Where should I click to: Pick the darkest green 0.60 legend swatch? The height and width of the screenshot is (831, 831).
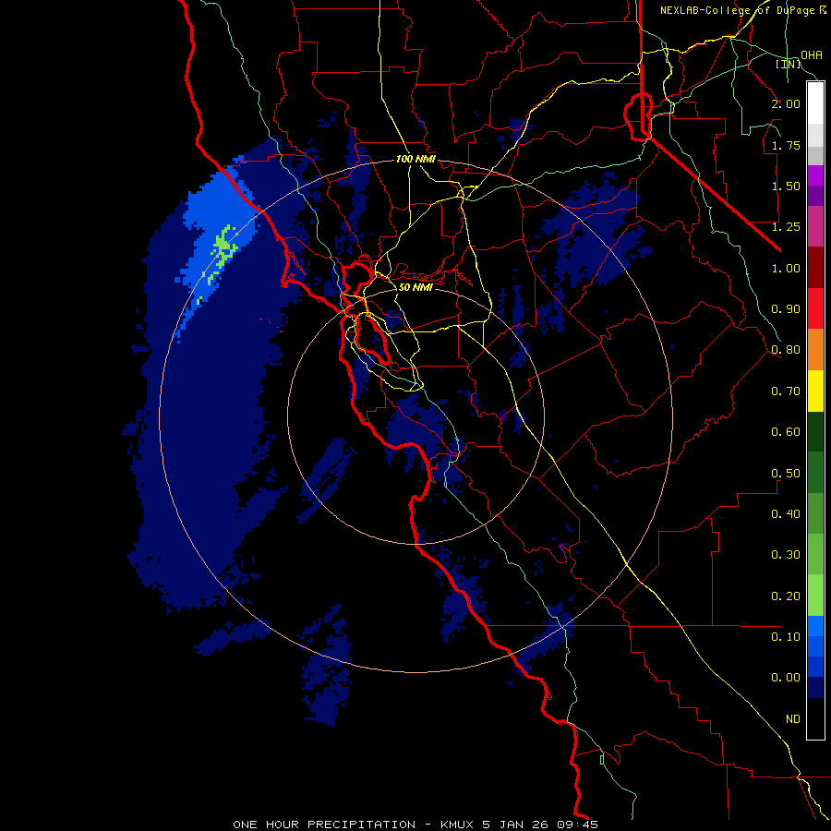tap(815, 431)
